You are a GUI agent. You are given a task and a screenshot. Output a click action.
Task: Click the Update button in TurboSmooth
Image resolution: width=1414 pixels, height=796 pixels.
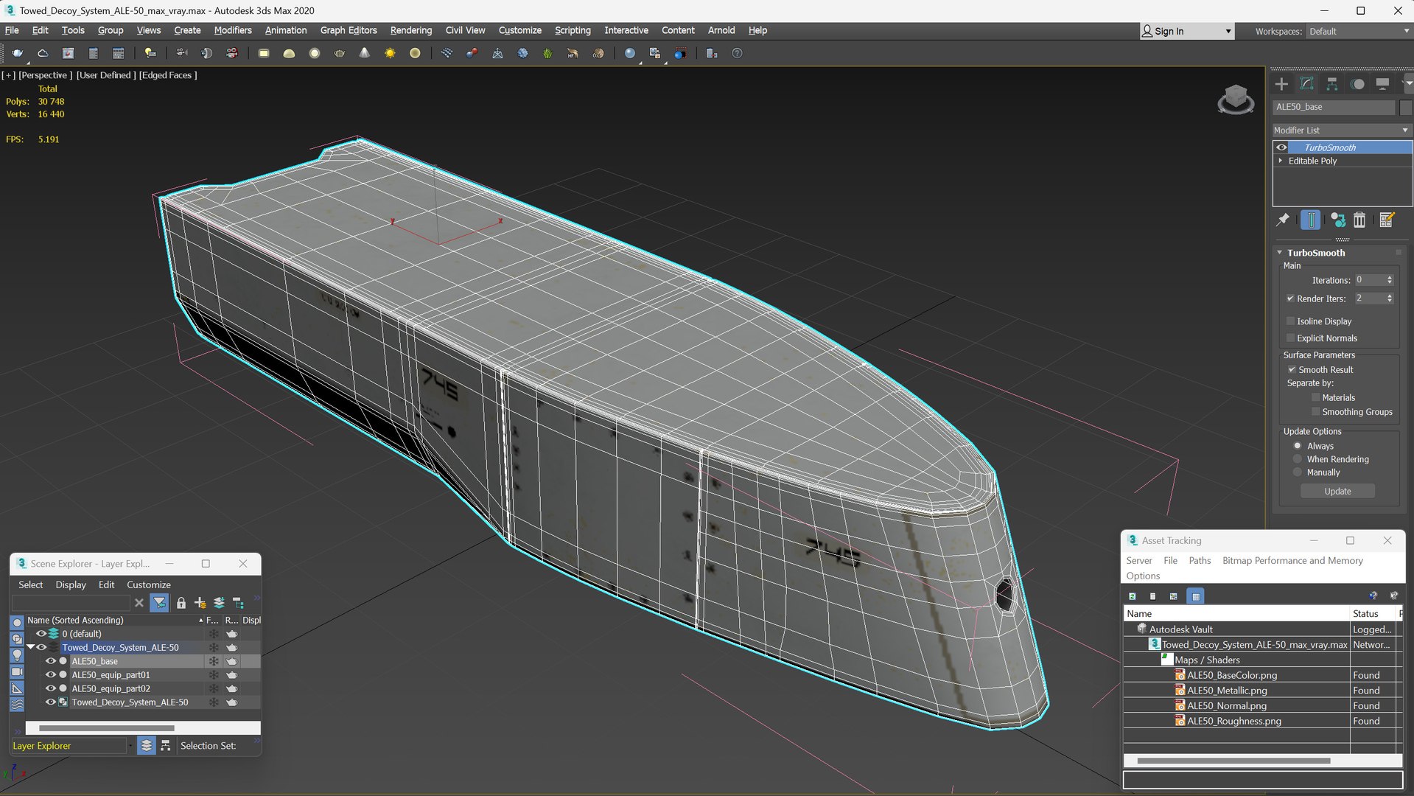[x=1337, y=491]
